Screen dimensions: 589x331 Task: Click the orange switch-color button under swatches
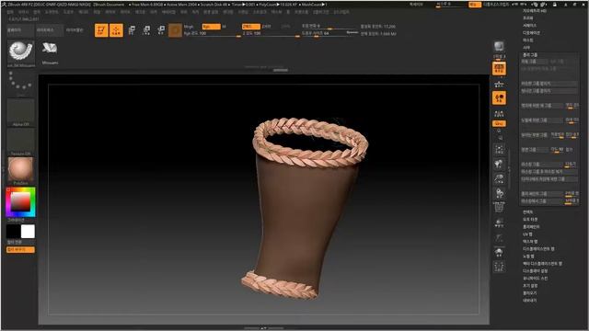(20, 249)
